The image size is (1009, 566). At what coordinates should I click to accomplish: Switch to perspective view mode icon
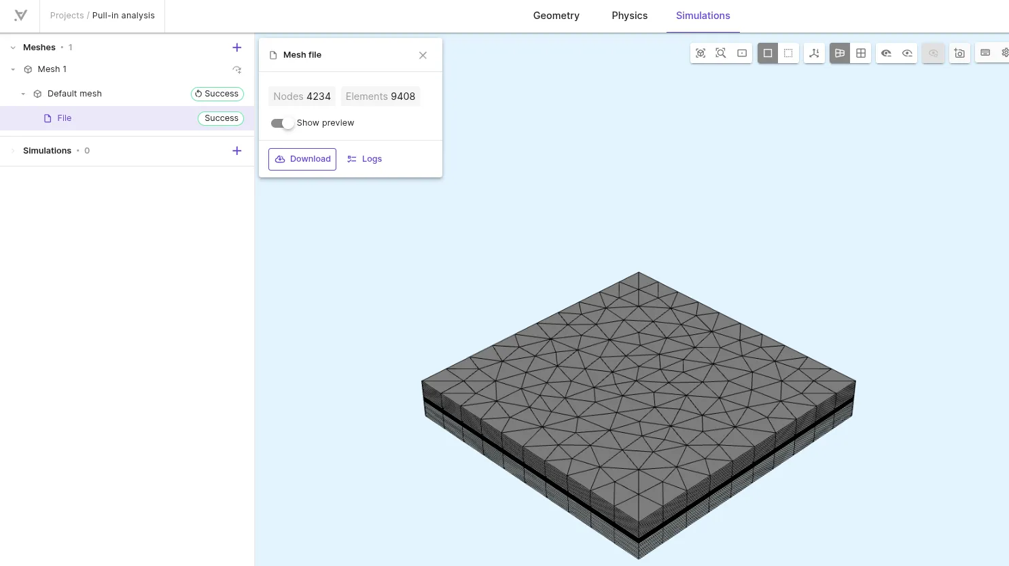[x=840, y=53]
